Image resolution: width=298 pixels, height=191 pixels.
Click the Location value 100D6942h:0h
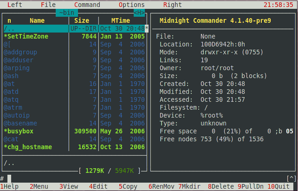(x=223, y=44)
